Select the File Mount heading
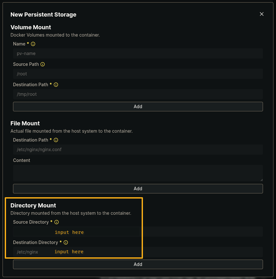The height and width of the screenshot is (279, 276). pos(25,123)
